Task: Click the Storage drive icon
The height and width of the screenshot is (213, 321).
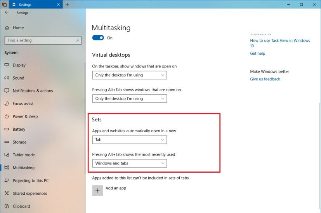Action: point(7,142)
